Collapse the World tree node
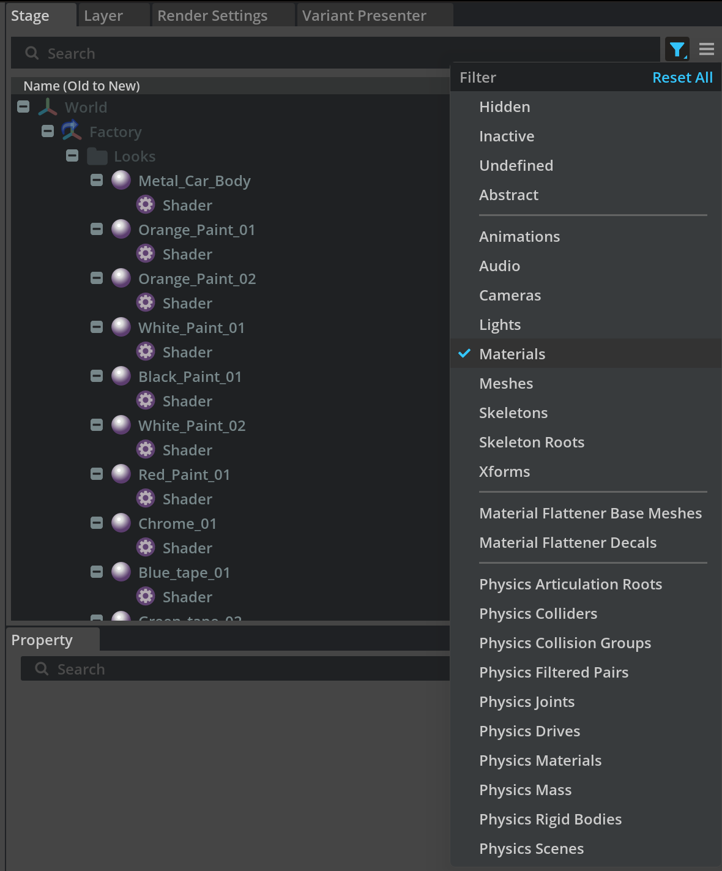 point(23,107)
